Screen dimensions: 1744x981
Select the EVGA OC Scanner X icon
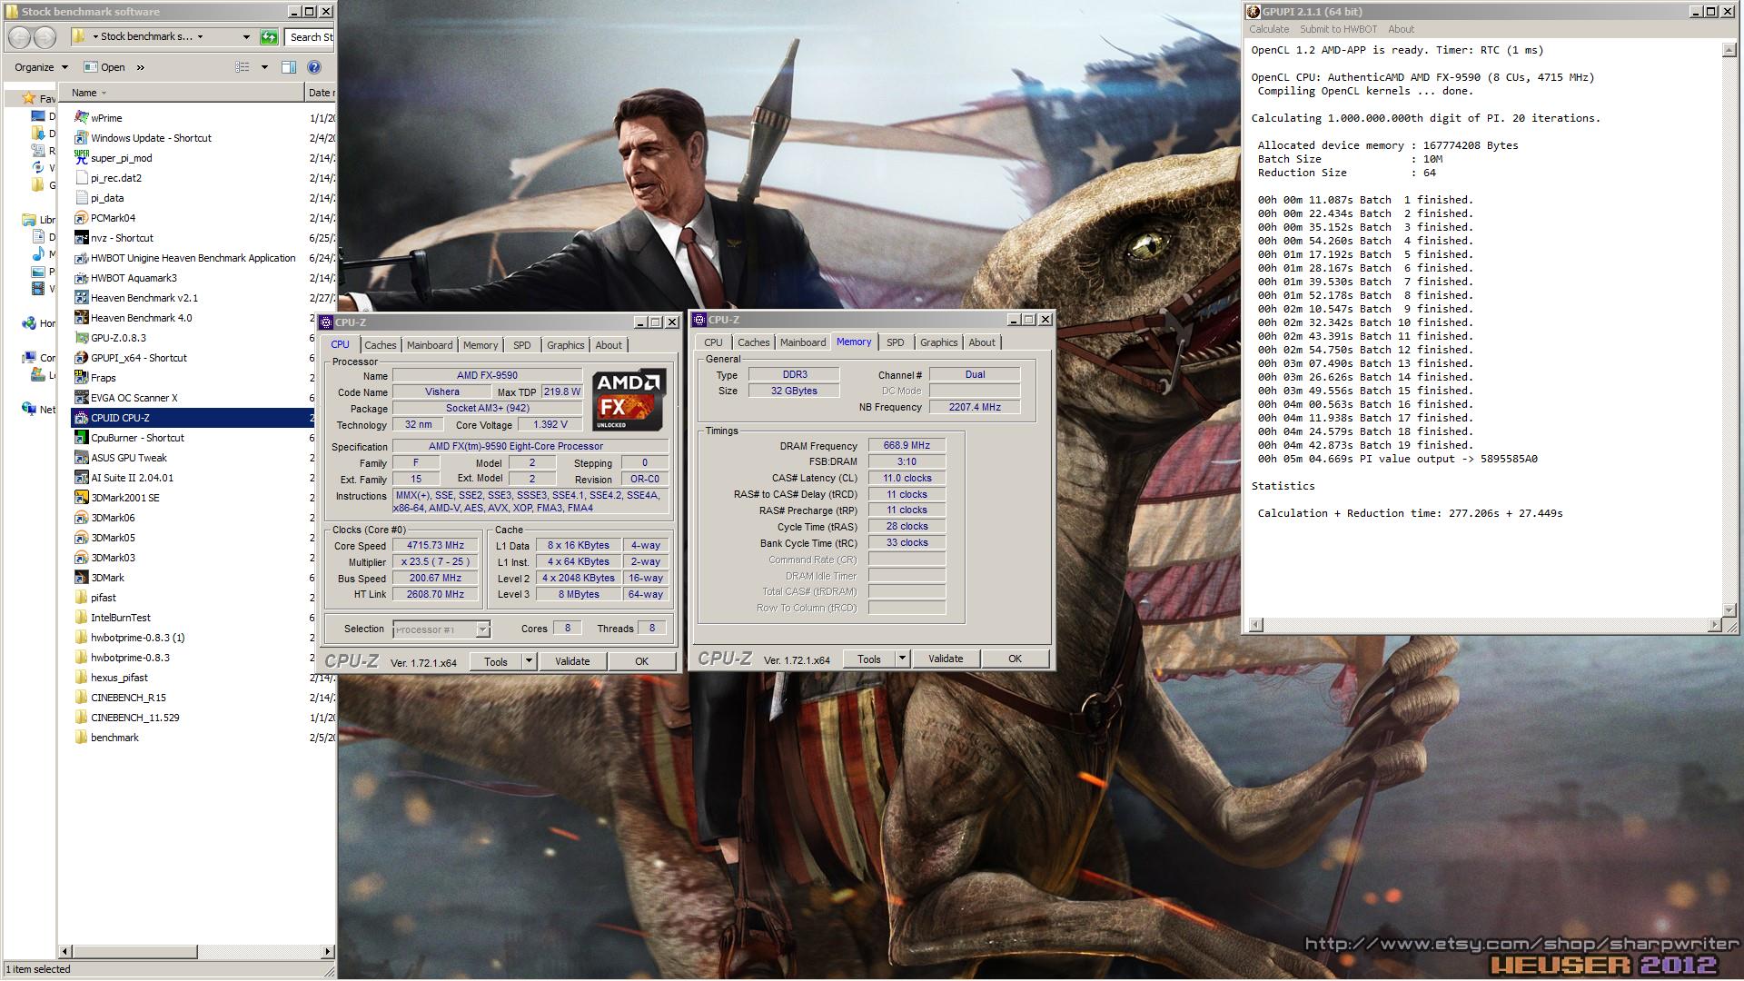pos(82,398)
